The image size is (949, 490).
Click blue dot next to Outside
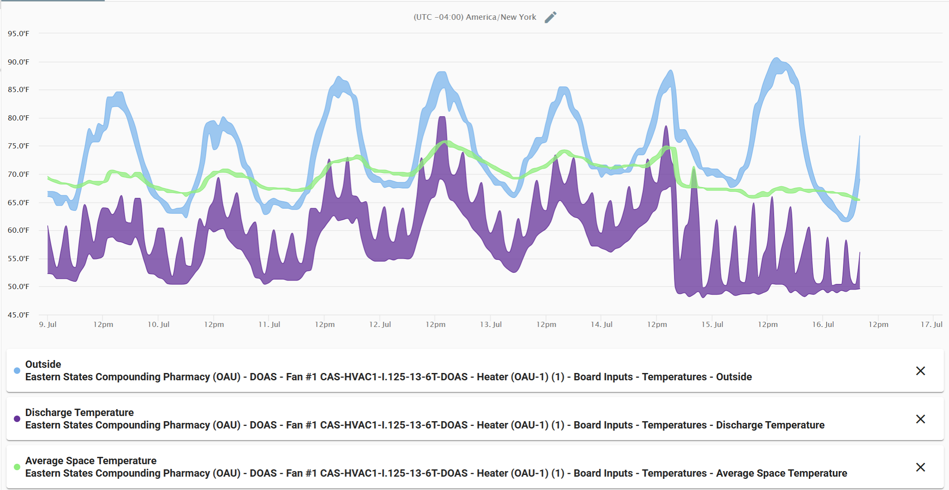[x=17, y=371]
